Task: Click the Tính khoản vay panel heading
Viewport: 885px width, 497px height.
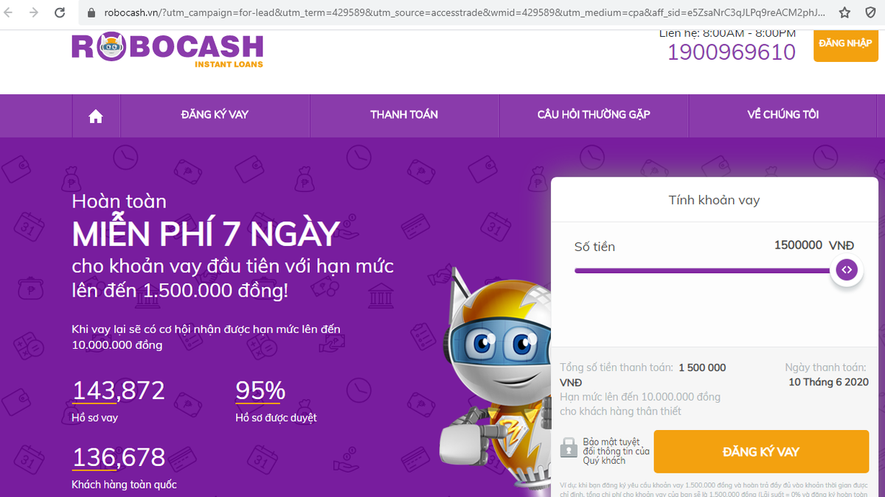Action: click(x=714, y=200)
